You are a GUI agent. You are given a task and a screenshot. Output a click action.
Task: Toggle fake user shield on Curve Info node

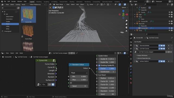point(53,84)
